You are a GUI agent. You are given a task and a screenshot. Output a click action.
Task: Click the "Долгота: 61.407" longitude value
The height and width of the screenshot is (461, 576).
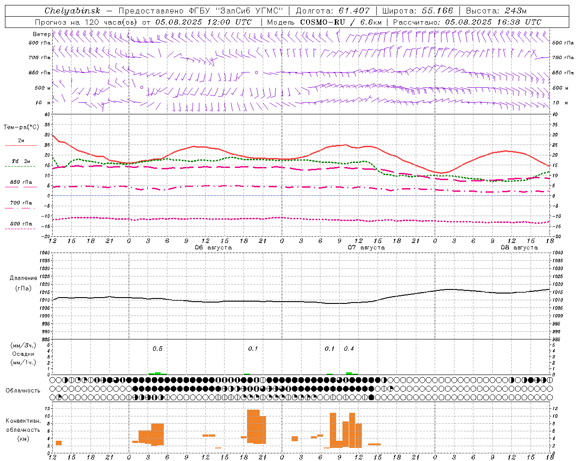[333, 11]
